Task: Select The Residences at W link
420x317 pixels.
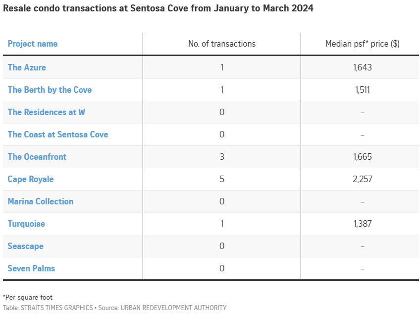Action: click(x=46, y=112)
